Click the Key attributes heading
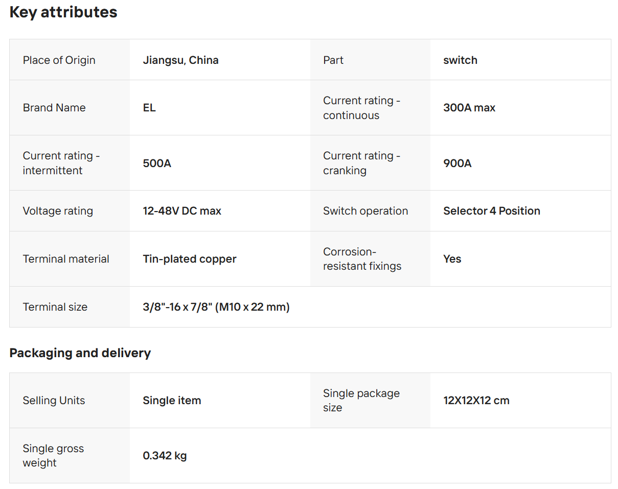 click(63, 12)
